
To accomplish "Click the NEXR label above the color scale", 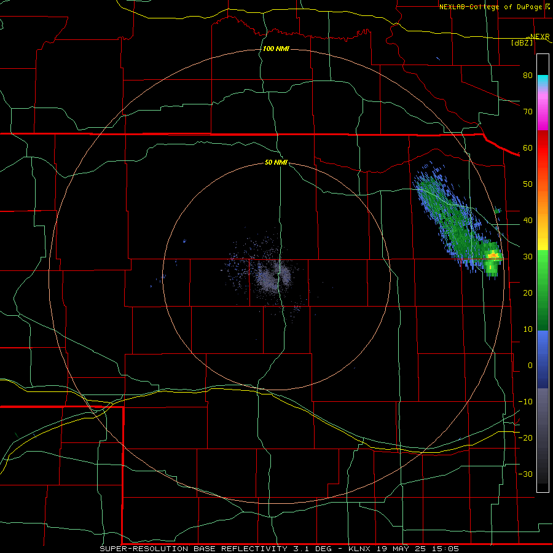I will [x=540, y=36].
